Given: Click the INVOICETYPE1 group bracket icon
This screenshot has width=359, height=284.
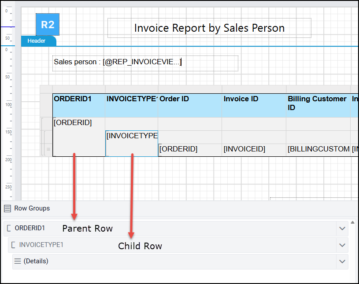Looking at the screenshot, I should [x=14, y=245].
